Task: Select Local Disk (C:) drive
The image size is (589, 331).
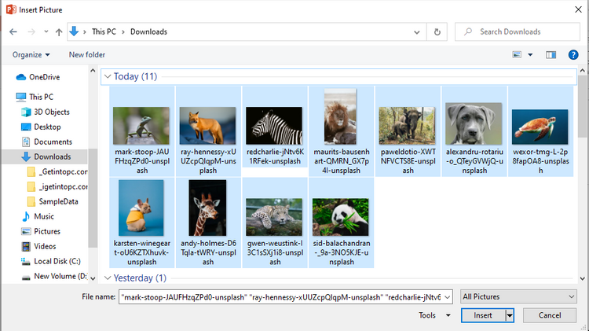Action: [x=57, y=261]
